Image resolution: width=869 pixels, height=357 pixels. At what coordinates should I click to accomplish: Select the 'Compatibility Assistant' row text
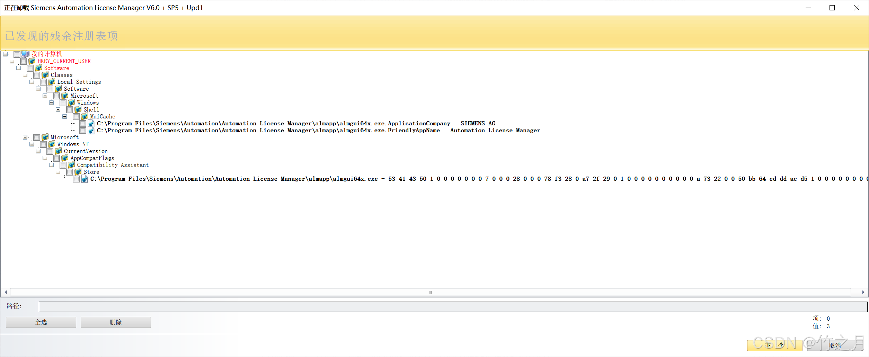pos(113,165)
